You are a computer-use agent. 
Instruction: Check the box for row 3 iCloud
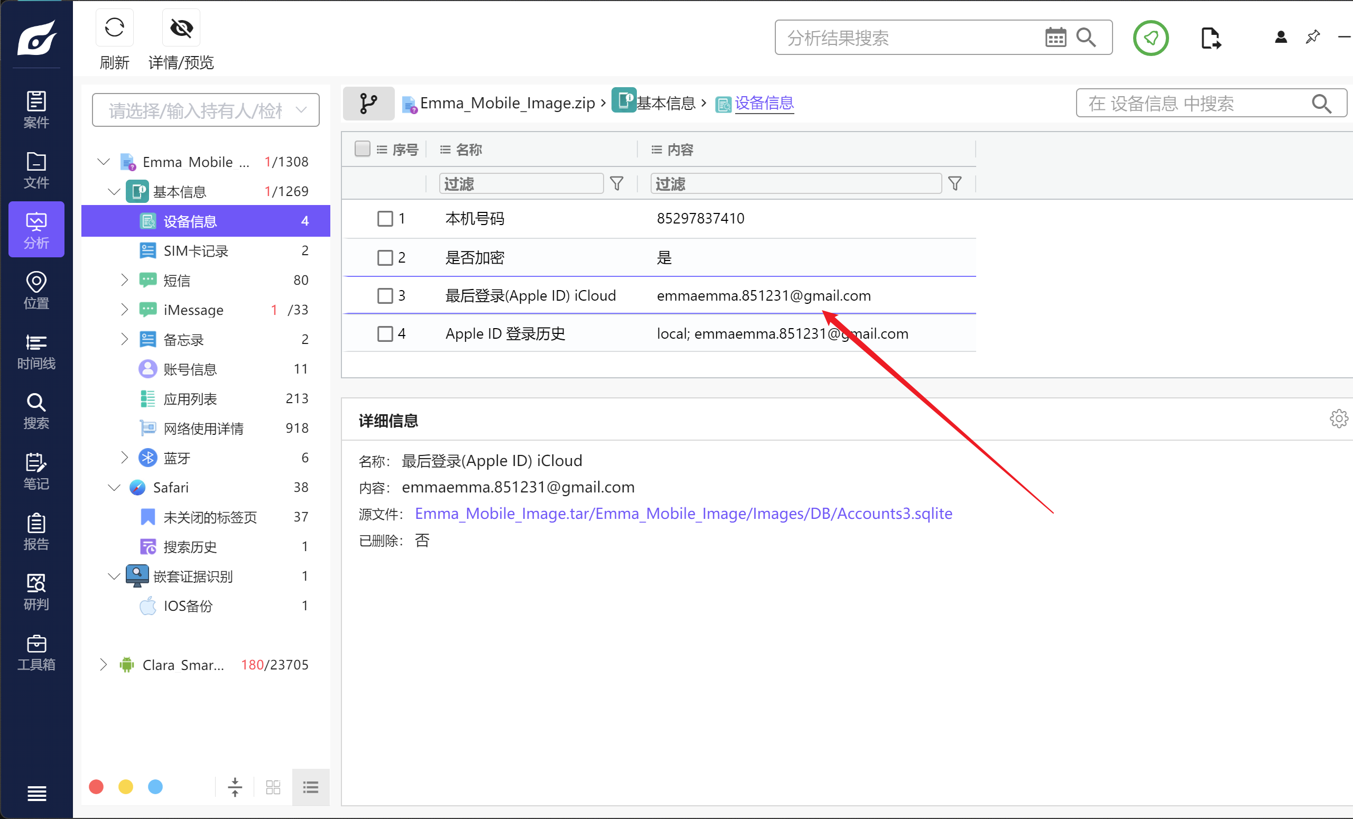point(385,295)
